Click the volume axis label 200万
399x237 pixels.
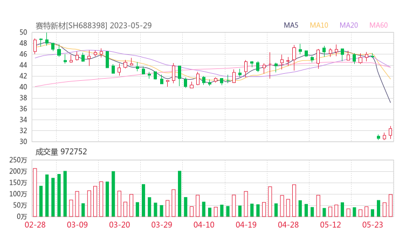18,171
